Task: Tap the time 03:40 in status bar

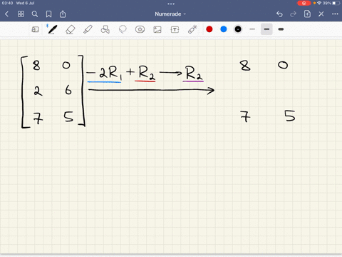Action: click(7, 3)
